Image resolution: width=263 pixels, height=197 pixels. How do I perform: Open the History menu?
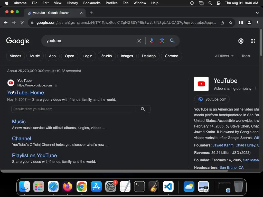[72, 3]
